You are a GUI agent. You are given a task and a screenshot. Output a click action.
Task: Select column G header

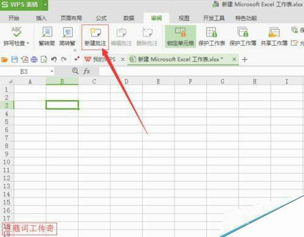[223, 82]
